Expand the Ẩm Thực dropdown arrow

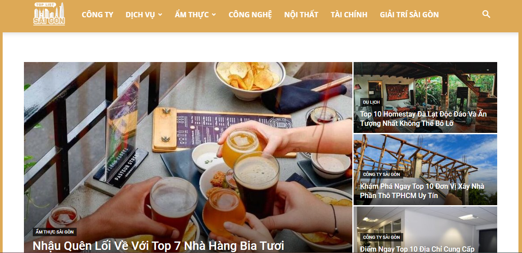click(x=214, y=15)
